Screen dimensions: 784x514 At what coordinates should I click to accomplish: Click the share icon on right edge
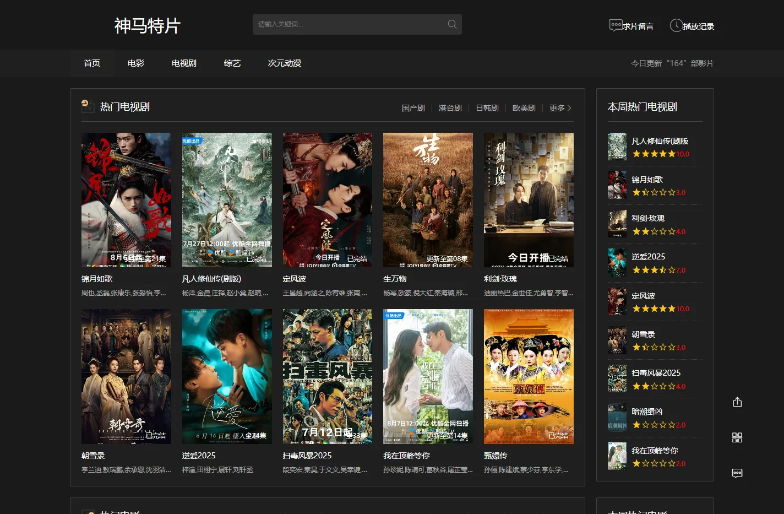[x=737, y=402]
